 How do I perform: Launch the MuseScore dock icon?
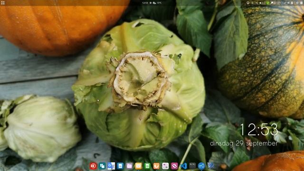[201, 166]
